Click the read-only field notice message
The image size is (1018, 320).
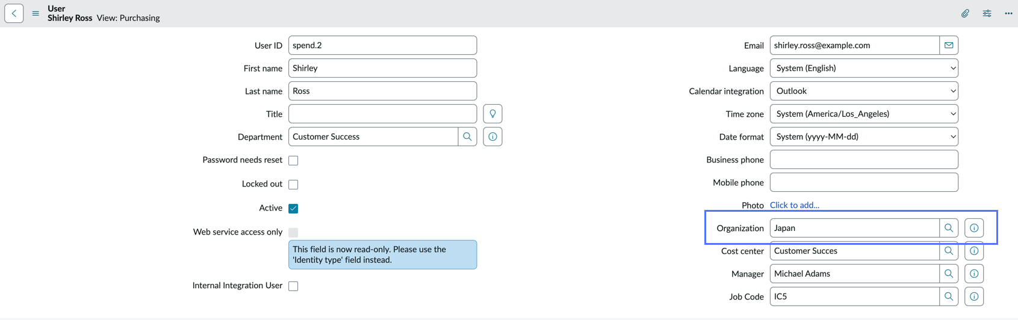point(382,254)
